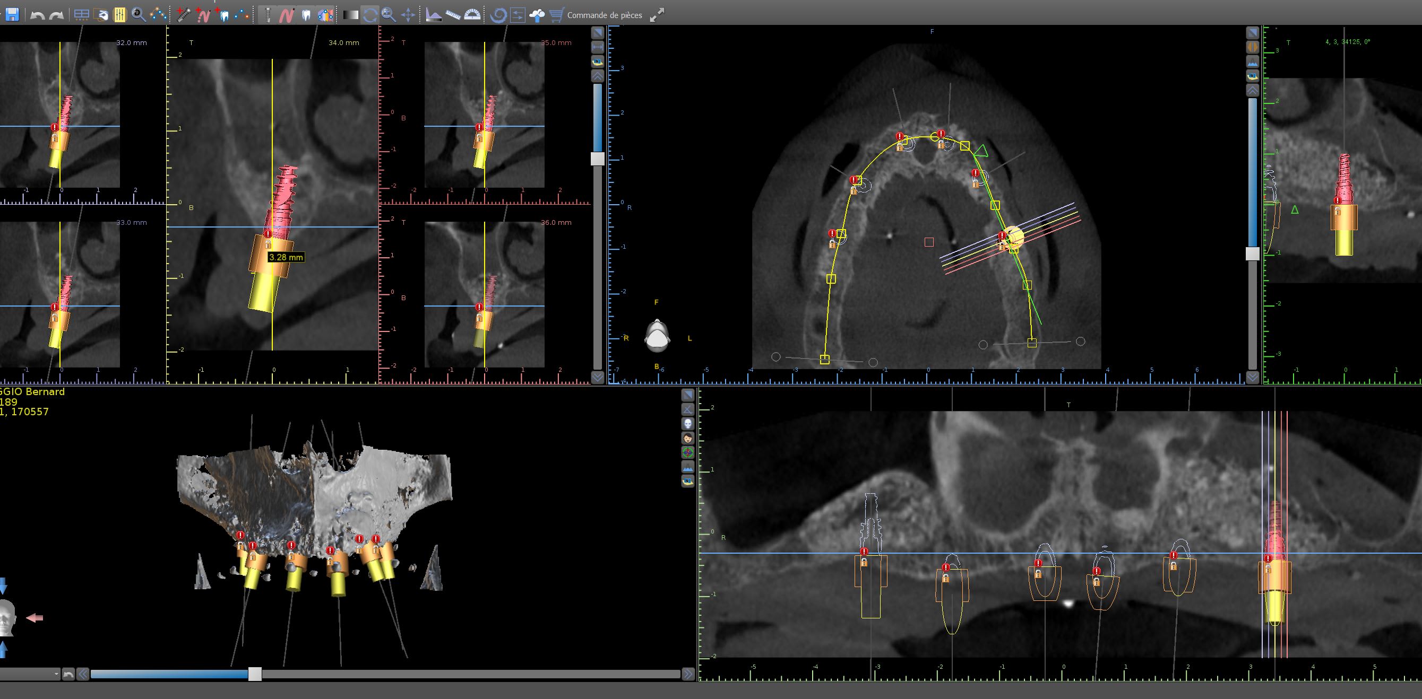Select the pan move arrows tool
This screenshot has height=699, width=1422.
pos(408,15)
